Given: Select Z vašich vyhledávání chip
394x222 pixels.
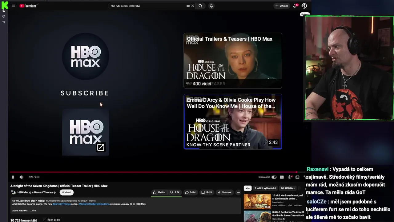Looking at the screenshot, I should [265, 188].
